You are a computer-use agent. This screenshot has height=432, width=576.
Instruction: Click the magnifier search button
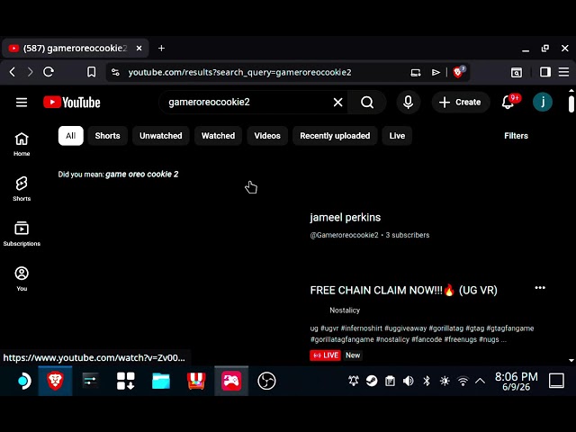[367, 102]
